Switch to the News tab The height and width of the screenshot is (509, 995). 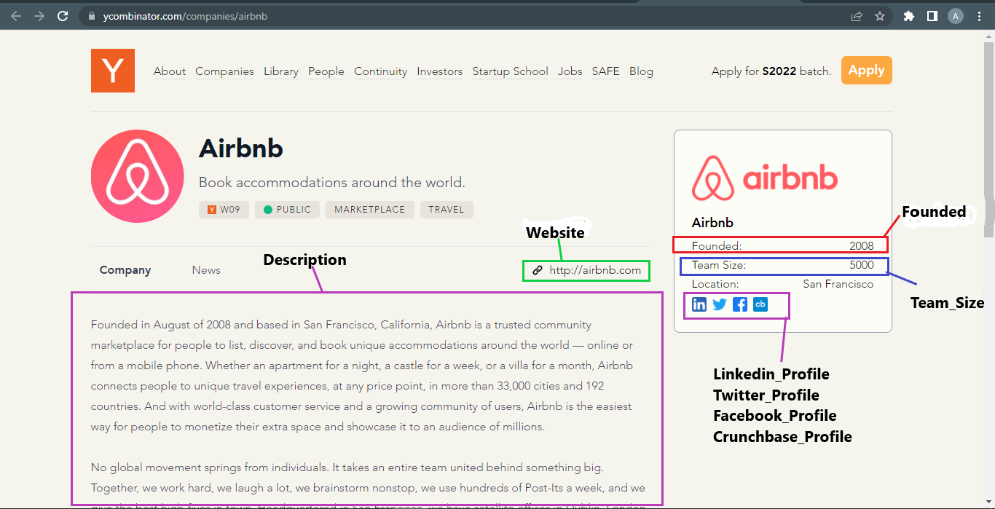coord(206,270)
